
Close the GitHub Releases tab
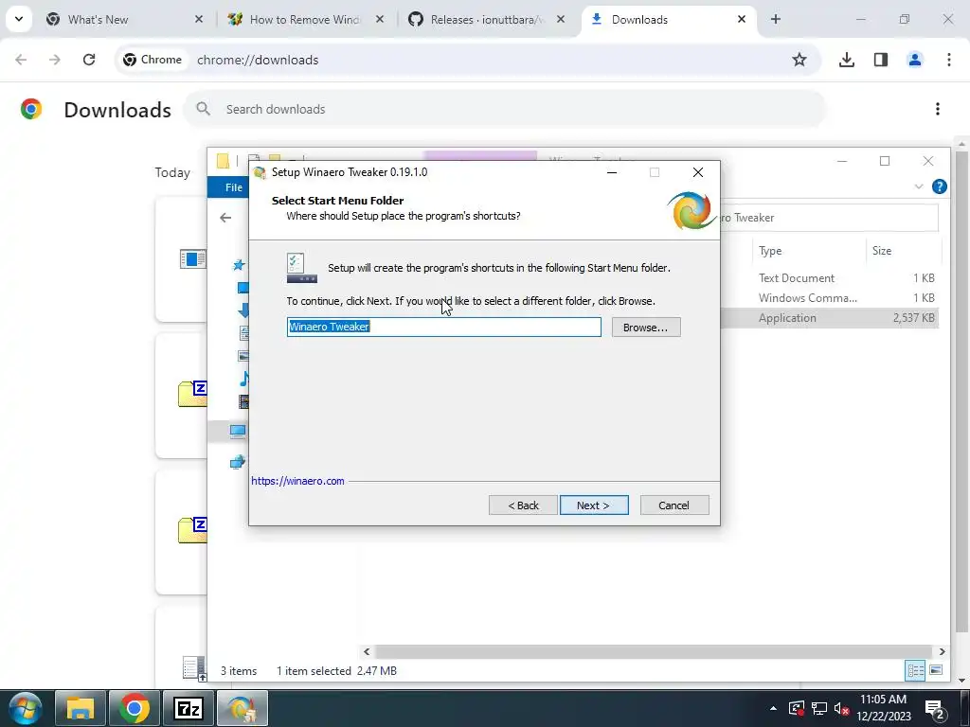tap(561, 19)
